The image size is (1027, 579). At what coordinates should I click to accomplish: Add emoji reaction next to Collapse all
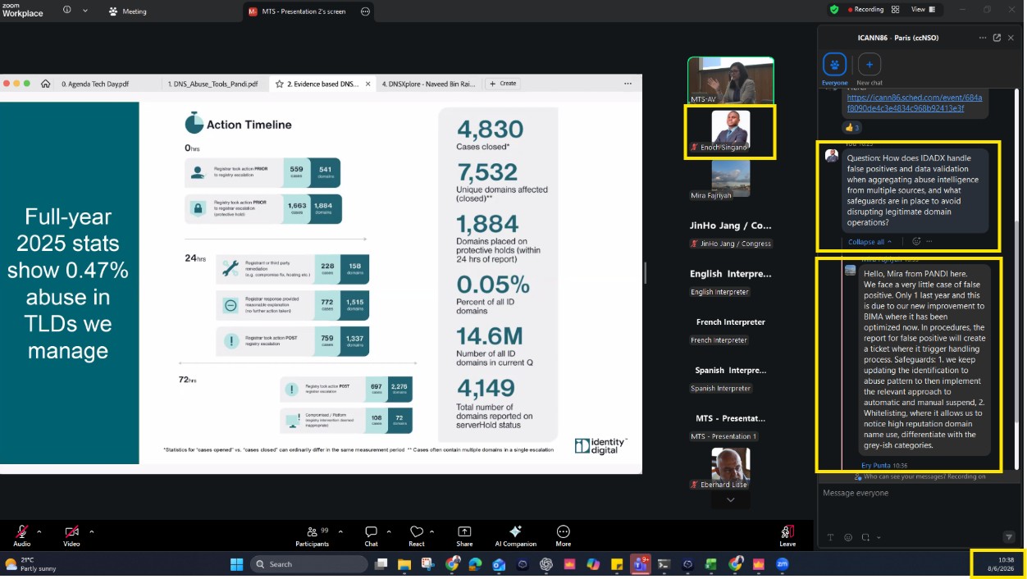[x=916, y=242]
